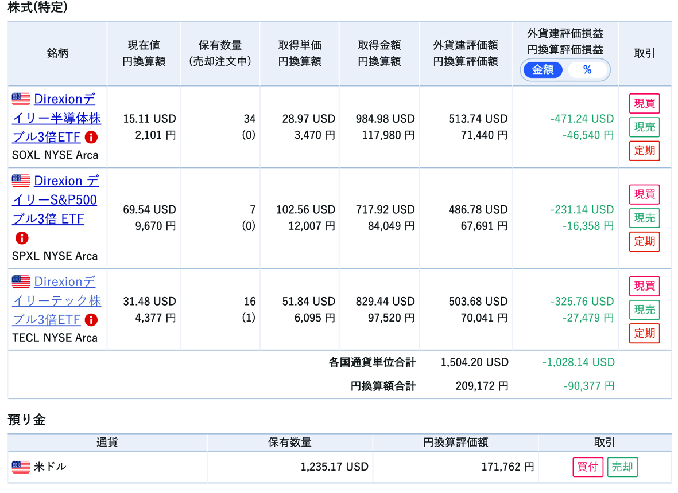Click the 米ドル currency label
Image resolution: width=678 pixels, height=493 pixels.
[x=50, y=467]
